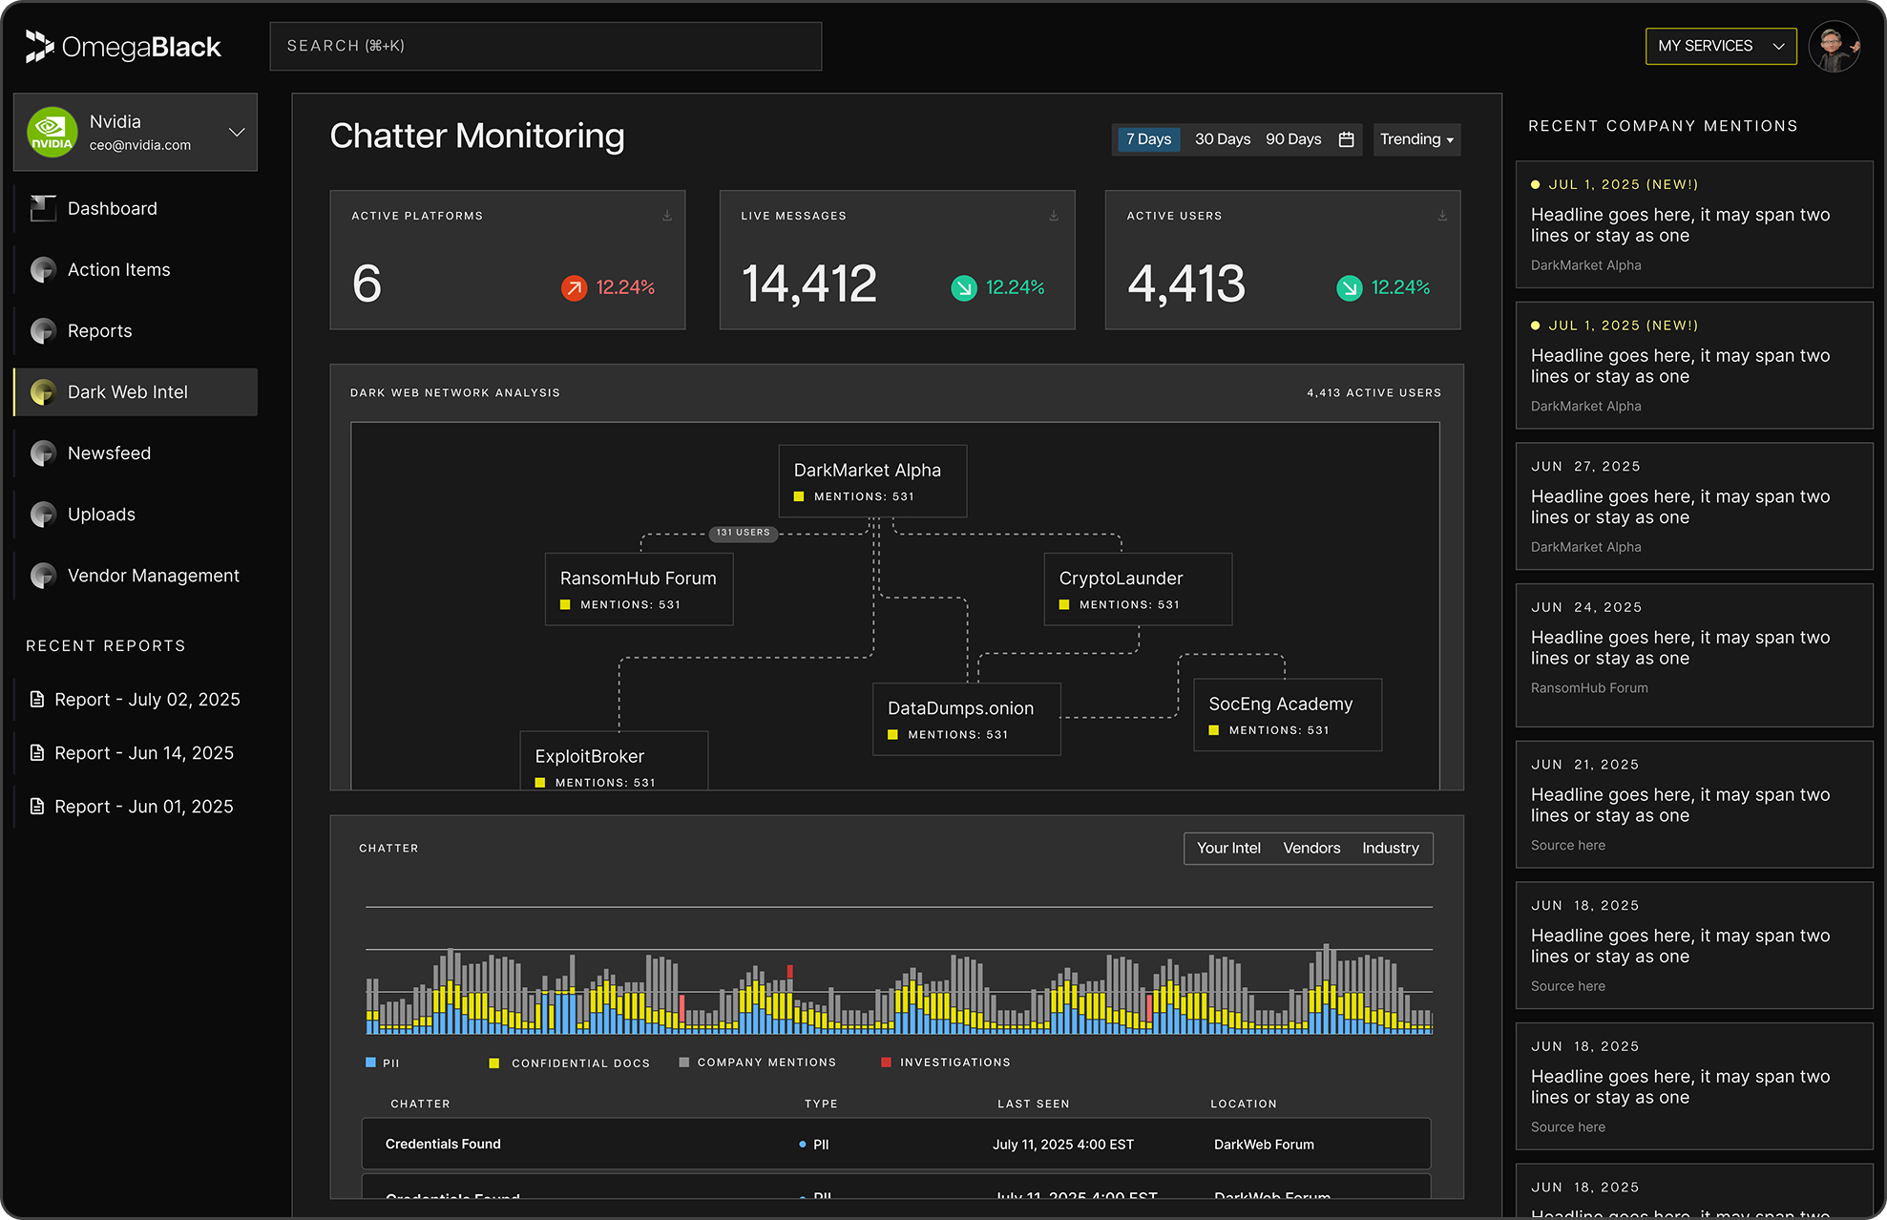This screenshot has width=1887, height=1220.
Task: Switch the range to 90 Days
Action: 1292,139
